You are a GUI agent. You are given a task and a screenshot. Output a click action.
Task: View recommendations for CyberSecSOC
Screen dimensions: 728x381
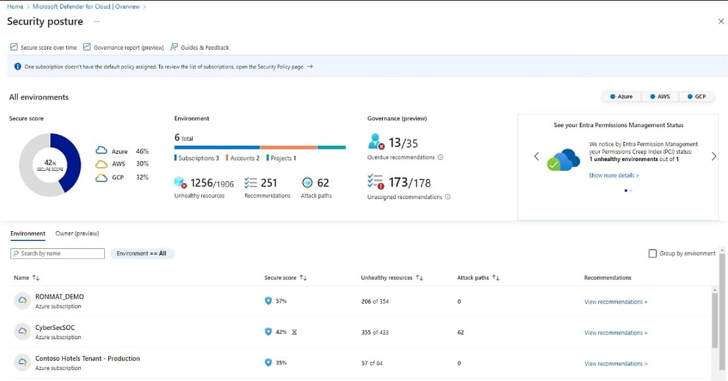pyautogui.click(x=616, y=333)
